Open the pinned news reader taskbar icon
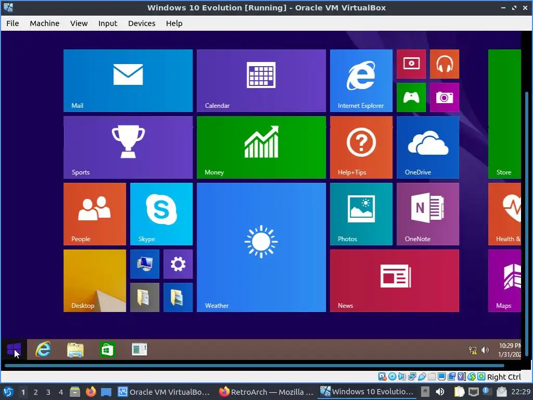533x400 pixels. [x=139, y=349]
